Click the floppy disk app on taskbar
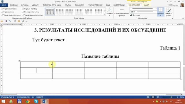 point(19,101)
